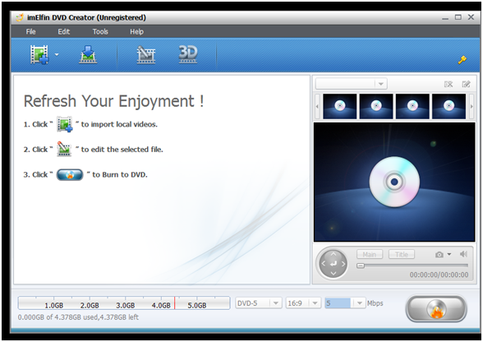Close the imElfin DVD Creator window
Image resolution: width=483 pixels, height=342 pixels.
471,17
